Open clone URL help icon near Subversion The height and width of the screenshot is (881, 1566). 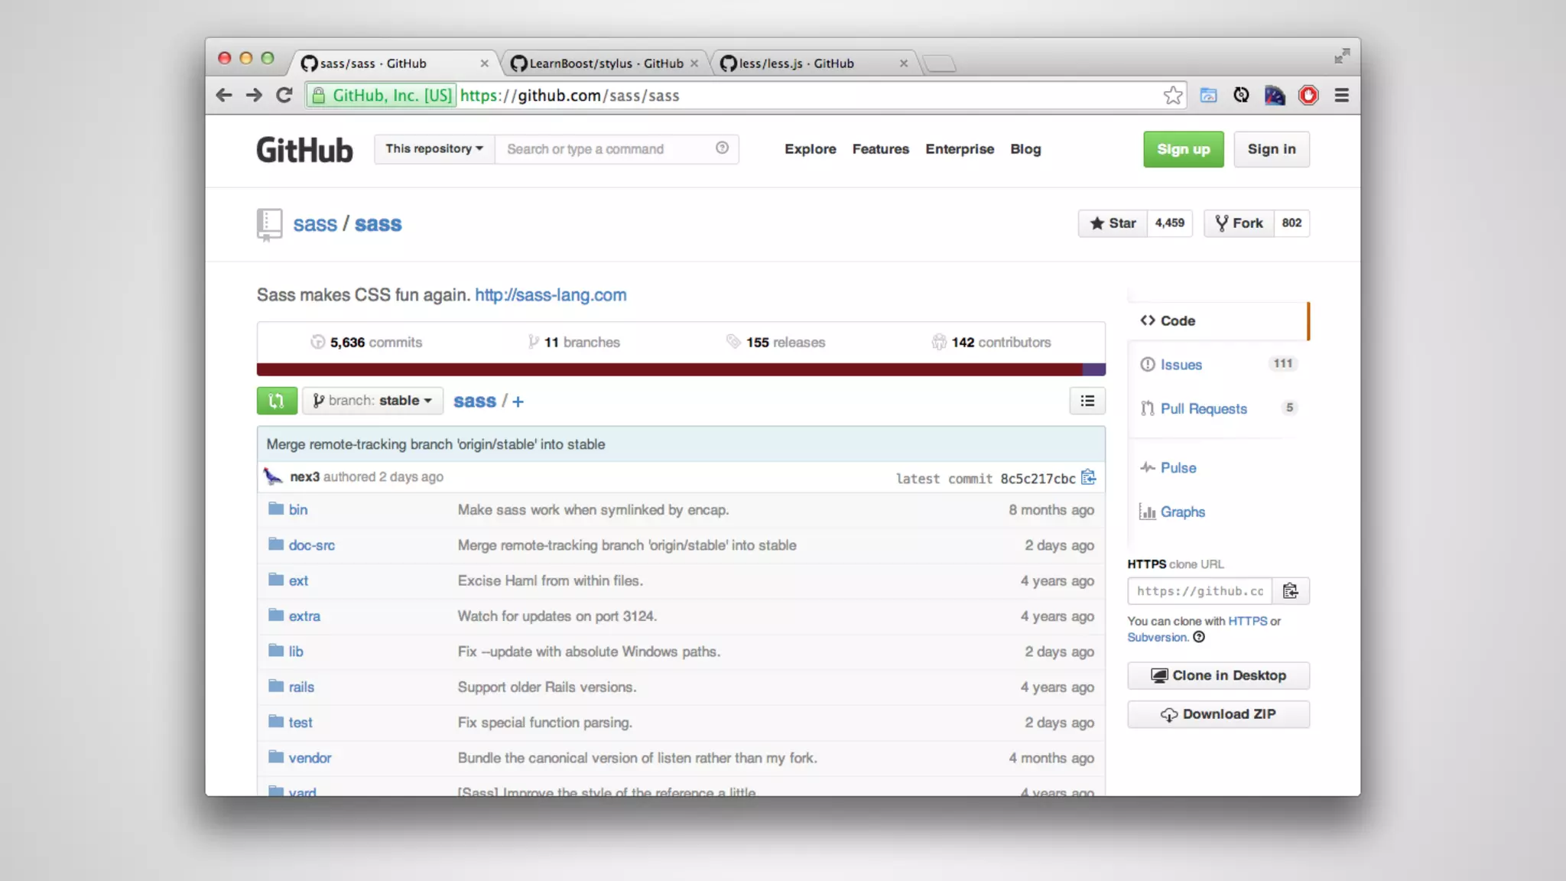[1199, 637]
